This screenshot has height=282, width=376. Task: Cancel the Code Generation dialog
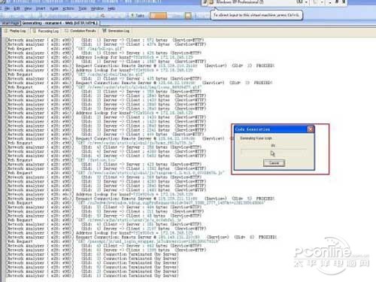click(274, 163)
